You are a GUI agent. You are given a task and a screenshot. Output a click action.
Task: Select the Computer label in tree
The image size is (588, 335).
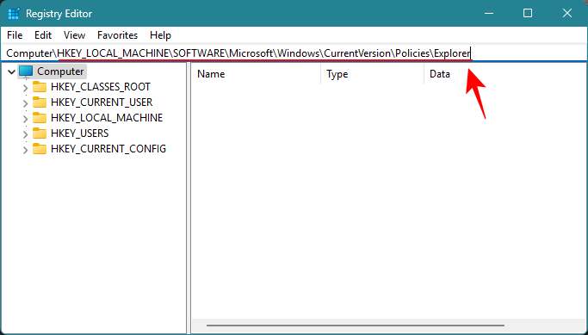pos(60,71)
